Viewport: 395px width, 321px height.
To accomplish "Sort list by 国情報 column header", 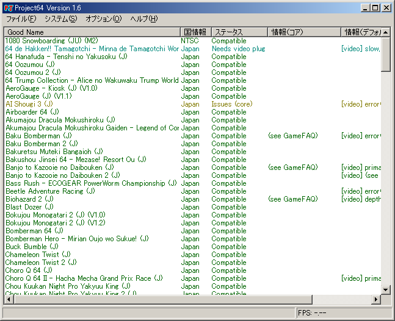I will point(195,32).
